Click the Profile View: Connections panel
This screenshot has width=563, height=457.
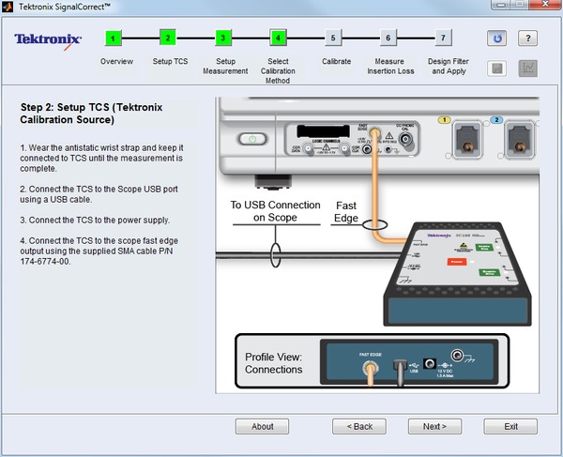[x=372, y=361]
